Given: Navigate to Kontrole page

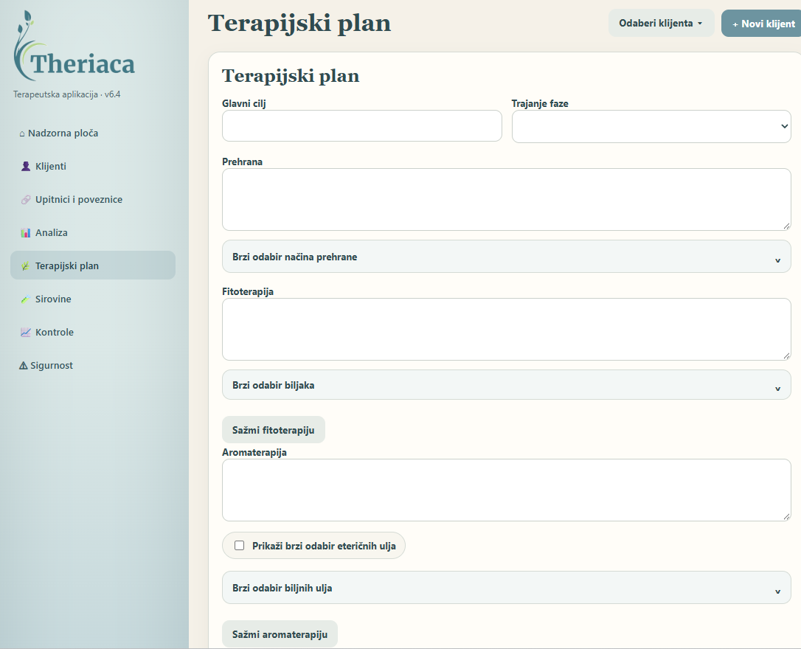Looking at the screenshot, I should pyautogui.click(x=92, y=333).
